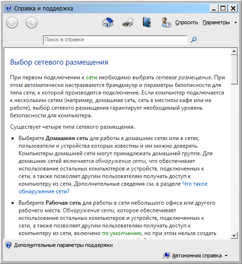The height and width of the screenshot is (264, 242).
Task: Start search with the magnifying glass icon
Action: (x=194, y=39)
